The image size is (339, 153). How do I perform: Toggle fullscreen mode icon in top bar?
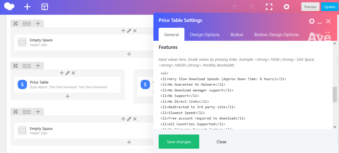tap(269, 7)
